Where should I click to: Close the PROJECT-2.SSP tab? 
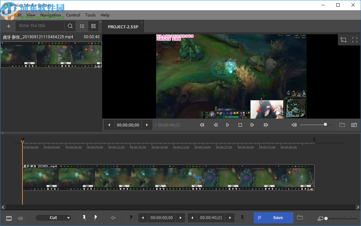[142, 23]
